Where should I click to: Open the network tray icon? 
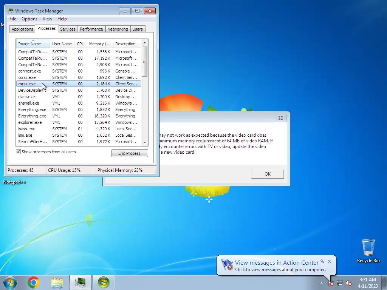coord(340,283)
